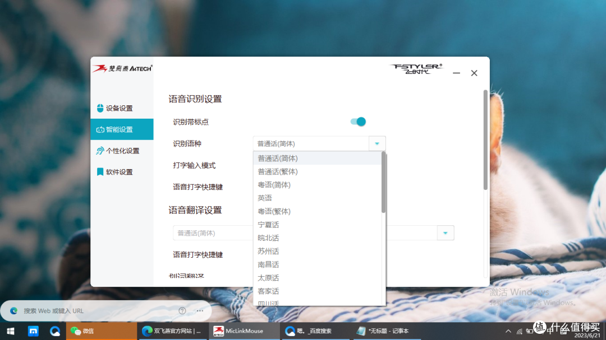Choose 粤语(简体) from the language list
Screen dimensions: 606x340
pos(317,185)
